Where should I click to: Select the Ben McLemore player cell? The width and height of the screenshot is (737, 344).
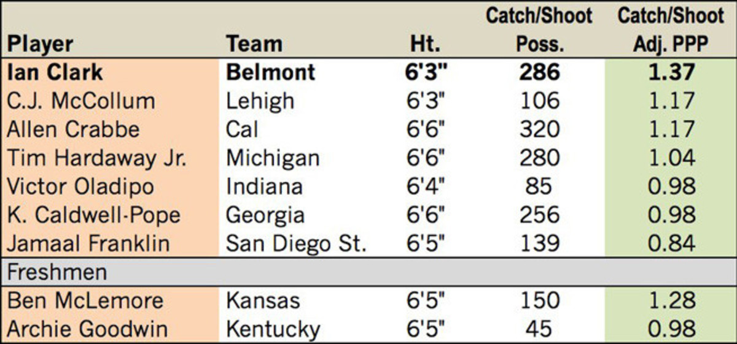(86, 300)
